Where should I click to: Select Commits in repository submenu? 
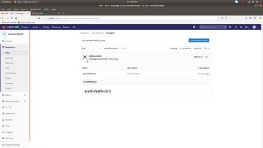click(9, 58)
